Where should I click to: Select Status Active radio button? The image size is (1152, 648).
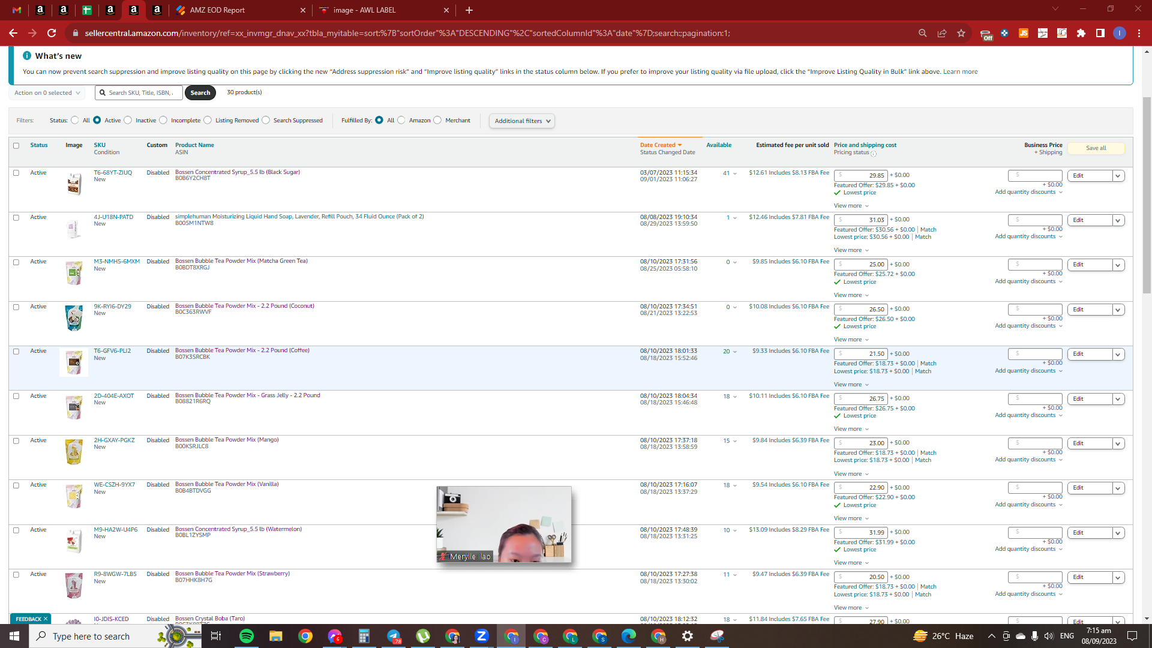click(97, 120)
